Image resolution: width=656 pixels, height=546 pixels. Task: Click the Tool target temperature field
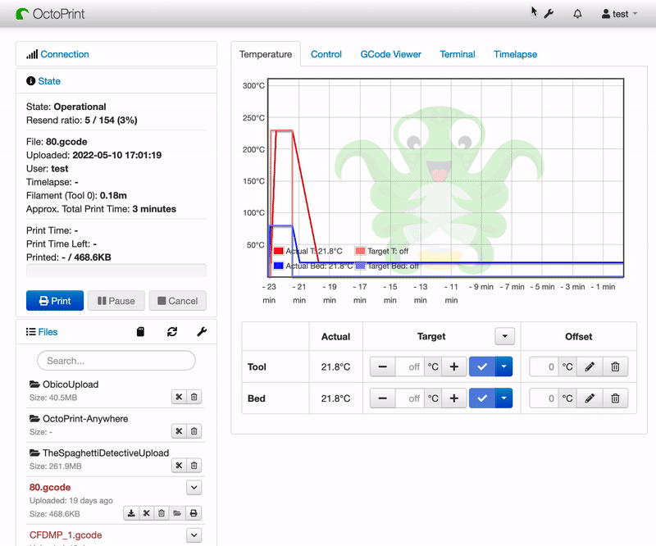coord(409,367)
